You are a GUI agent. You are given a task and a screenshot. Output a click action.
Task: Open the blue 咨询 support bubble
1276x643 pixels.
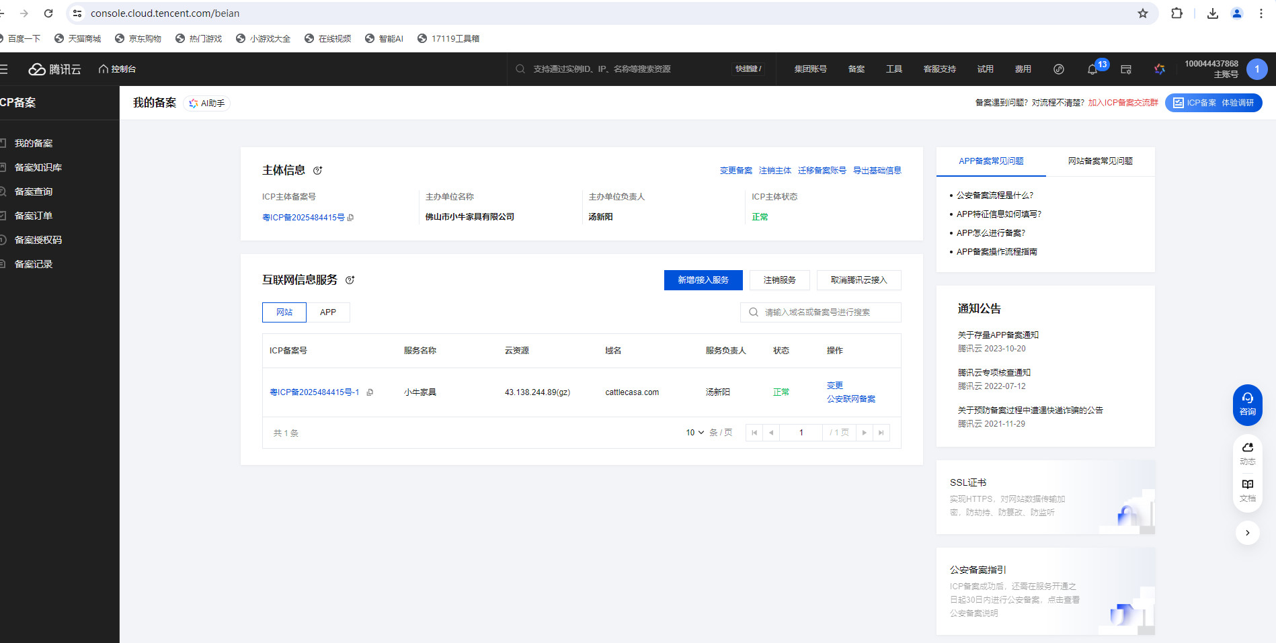click(1248, 404)
